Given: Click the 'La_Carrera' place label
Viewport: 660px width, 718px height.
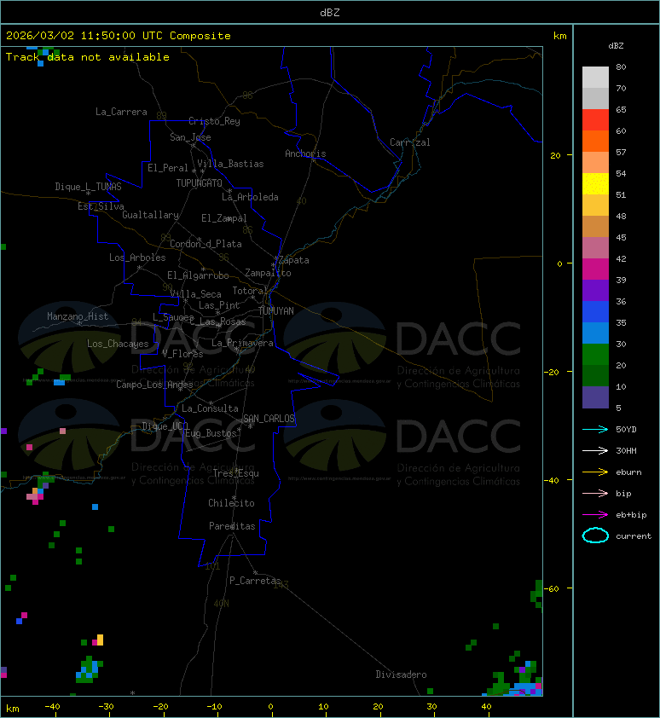Looking at the screenshot, I should 121,112.
